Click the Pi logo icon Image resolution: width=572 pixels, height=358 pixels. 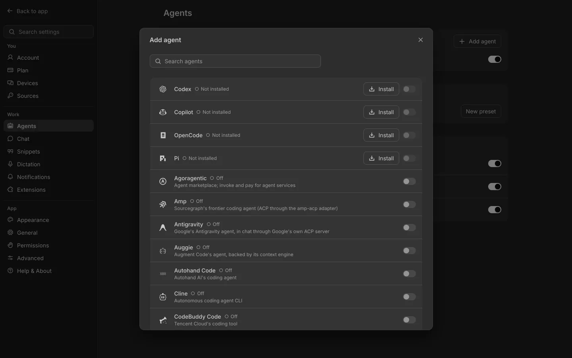click(163, 158)
